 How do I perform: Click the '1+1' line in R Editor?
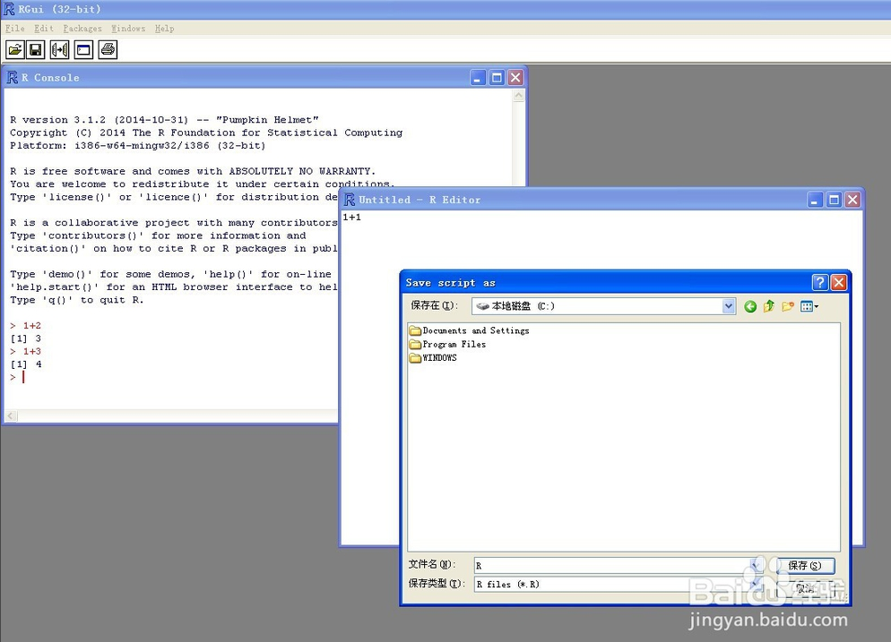click(x=351, y=217)
